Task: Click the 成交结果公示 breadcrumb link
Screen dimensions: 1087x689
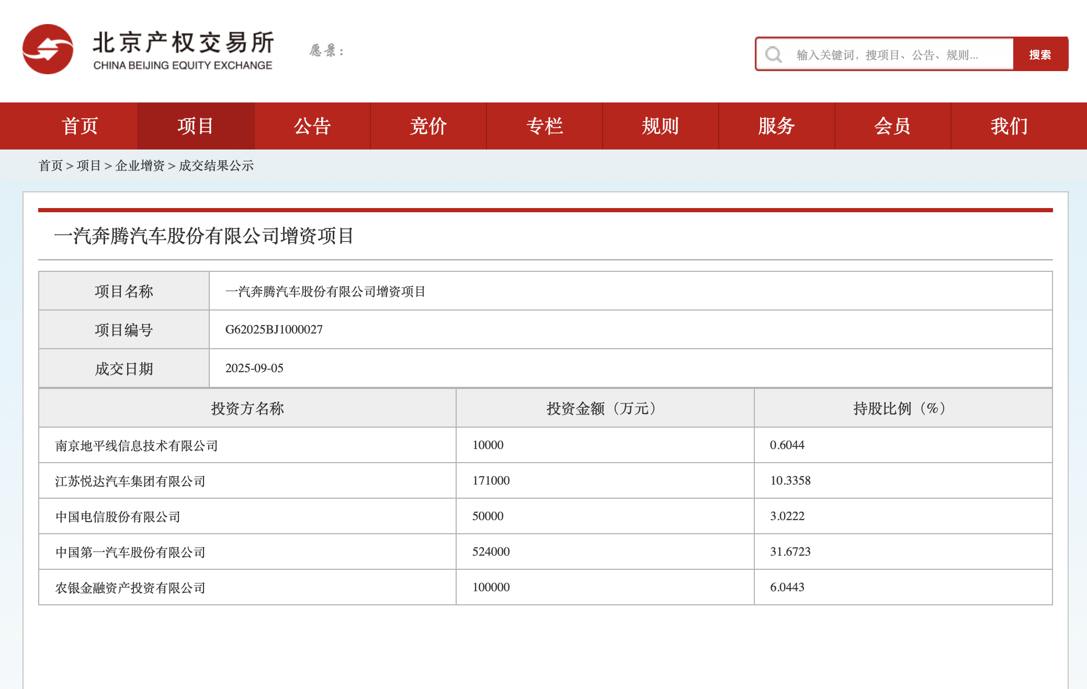Action: tap(216, 166)
